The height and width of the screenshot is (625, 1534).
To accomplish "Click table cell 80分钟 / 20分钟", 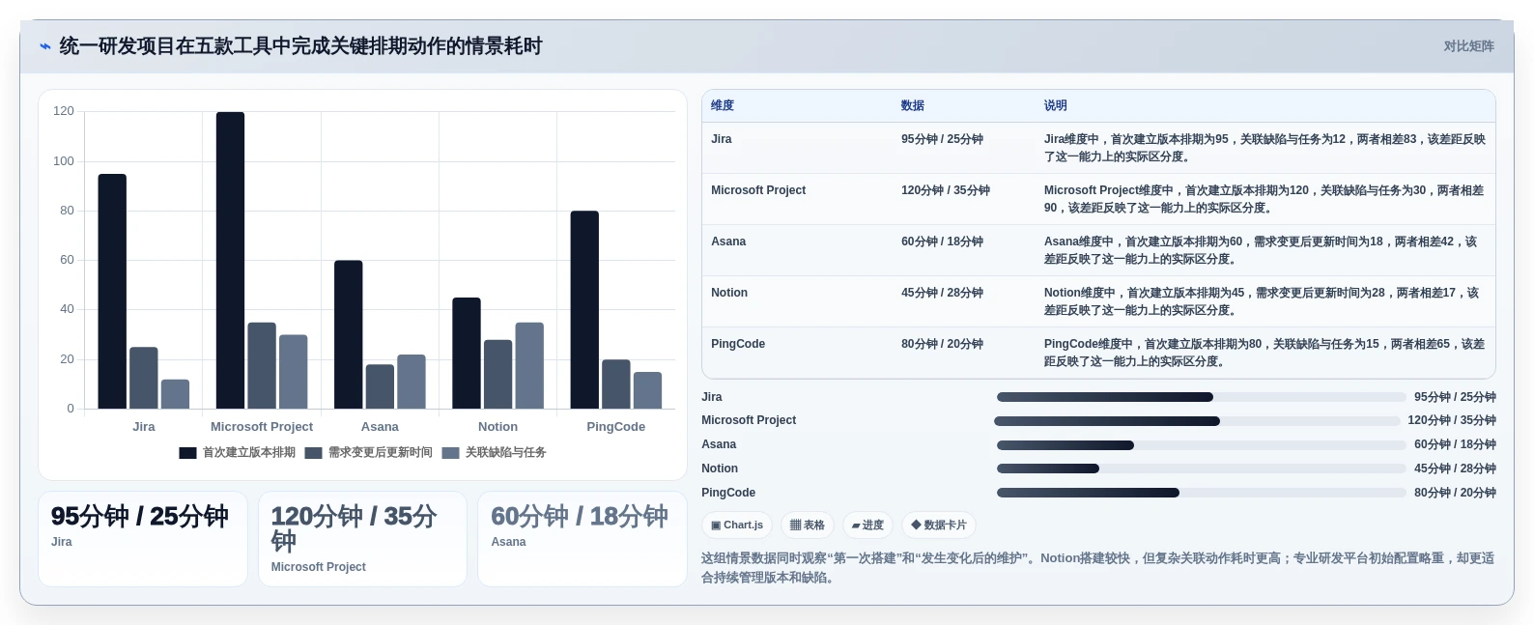I will point(942,344).
